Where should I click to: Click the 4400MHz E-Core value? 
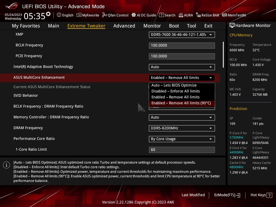[236, 152]
